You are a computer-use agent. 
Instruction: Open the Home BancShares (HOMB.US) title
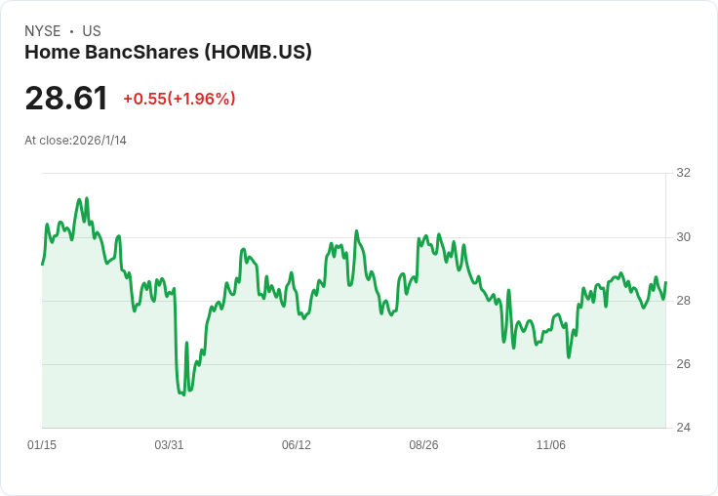pyautogui.click(x=168, y=52)
